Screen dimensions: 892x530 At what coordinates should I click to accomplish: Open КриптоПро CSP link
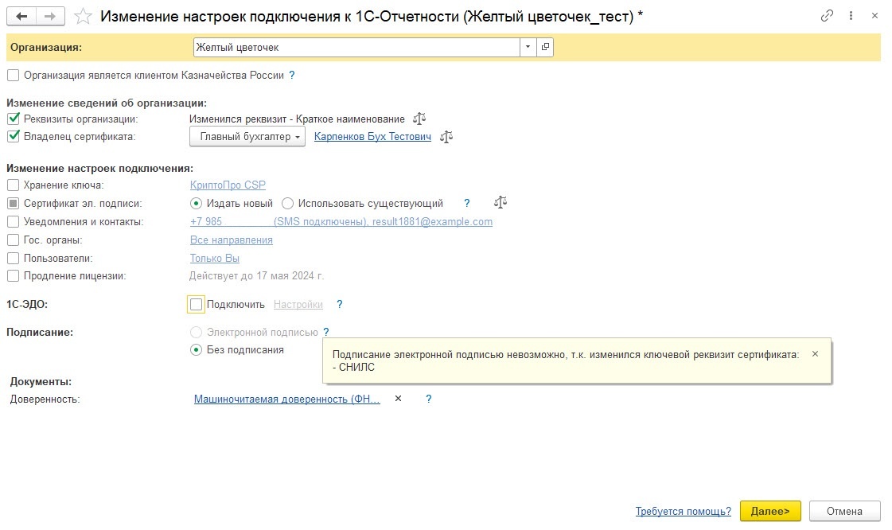(x=228, y=185)
